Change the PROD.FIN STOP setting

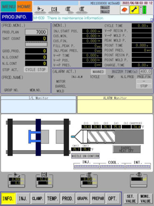(144, 86)
